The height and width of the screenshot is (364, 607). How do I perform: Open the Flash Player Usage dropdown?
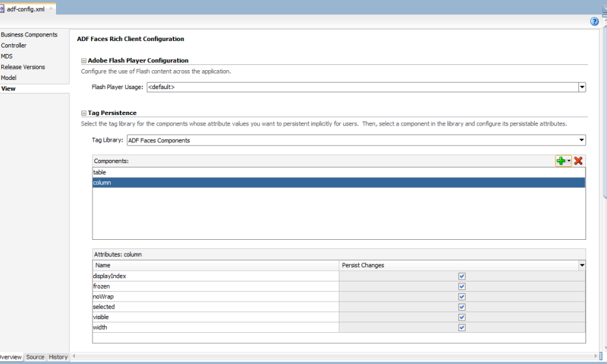(582, 87)
